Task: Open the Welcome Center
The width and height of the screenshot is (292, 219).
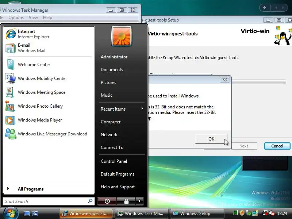Action: tap(49, 65)
